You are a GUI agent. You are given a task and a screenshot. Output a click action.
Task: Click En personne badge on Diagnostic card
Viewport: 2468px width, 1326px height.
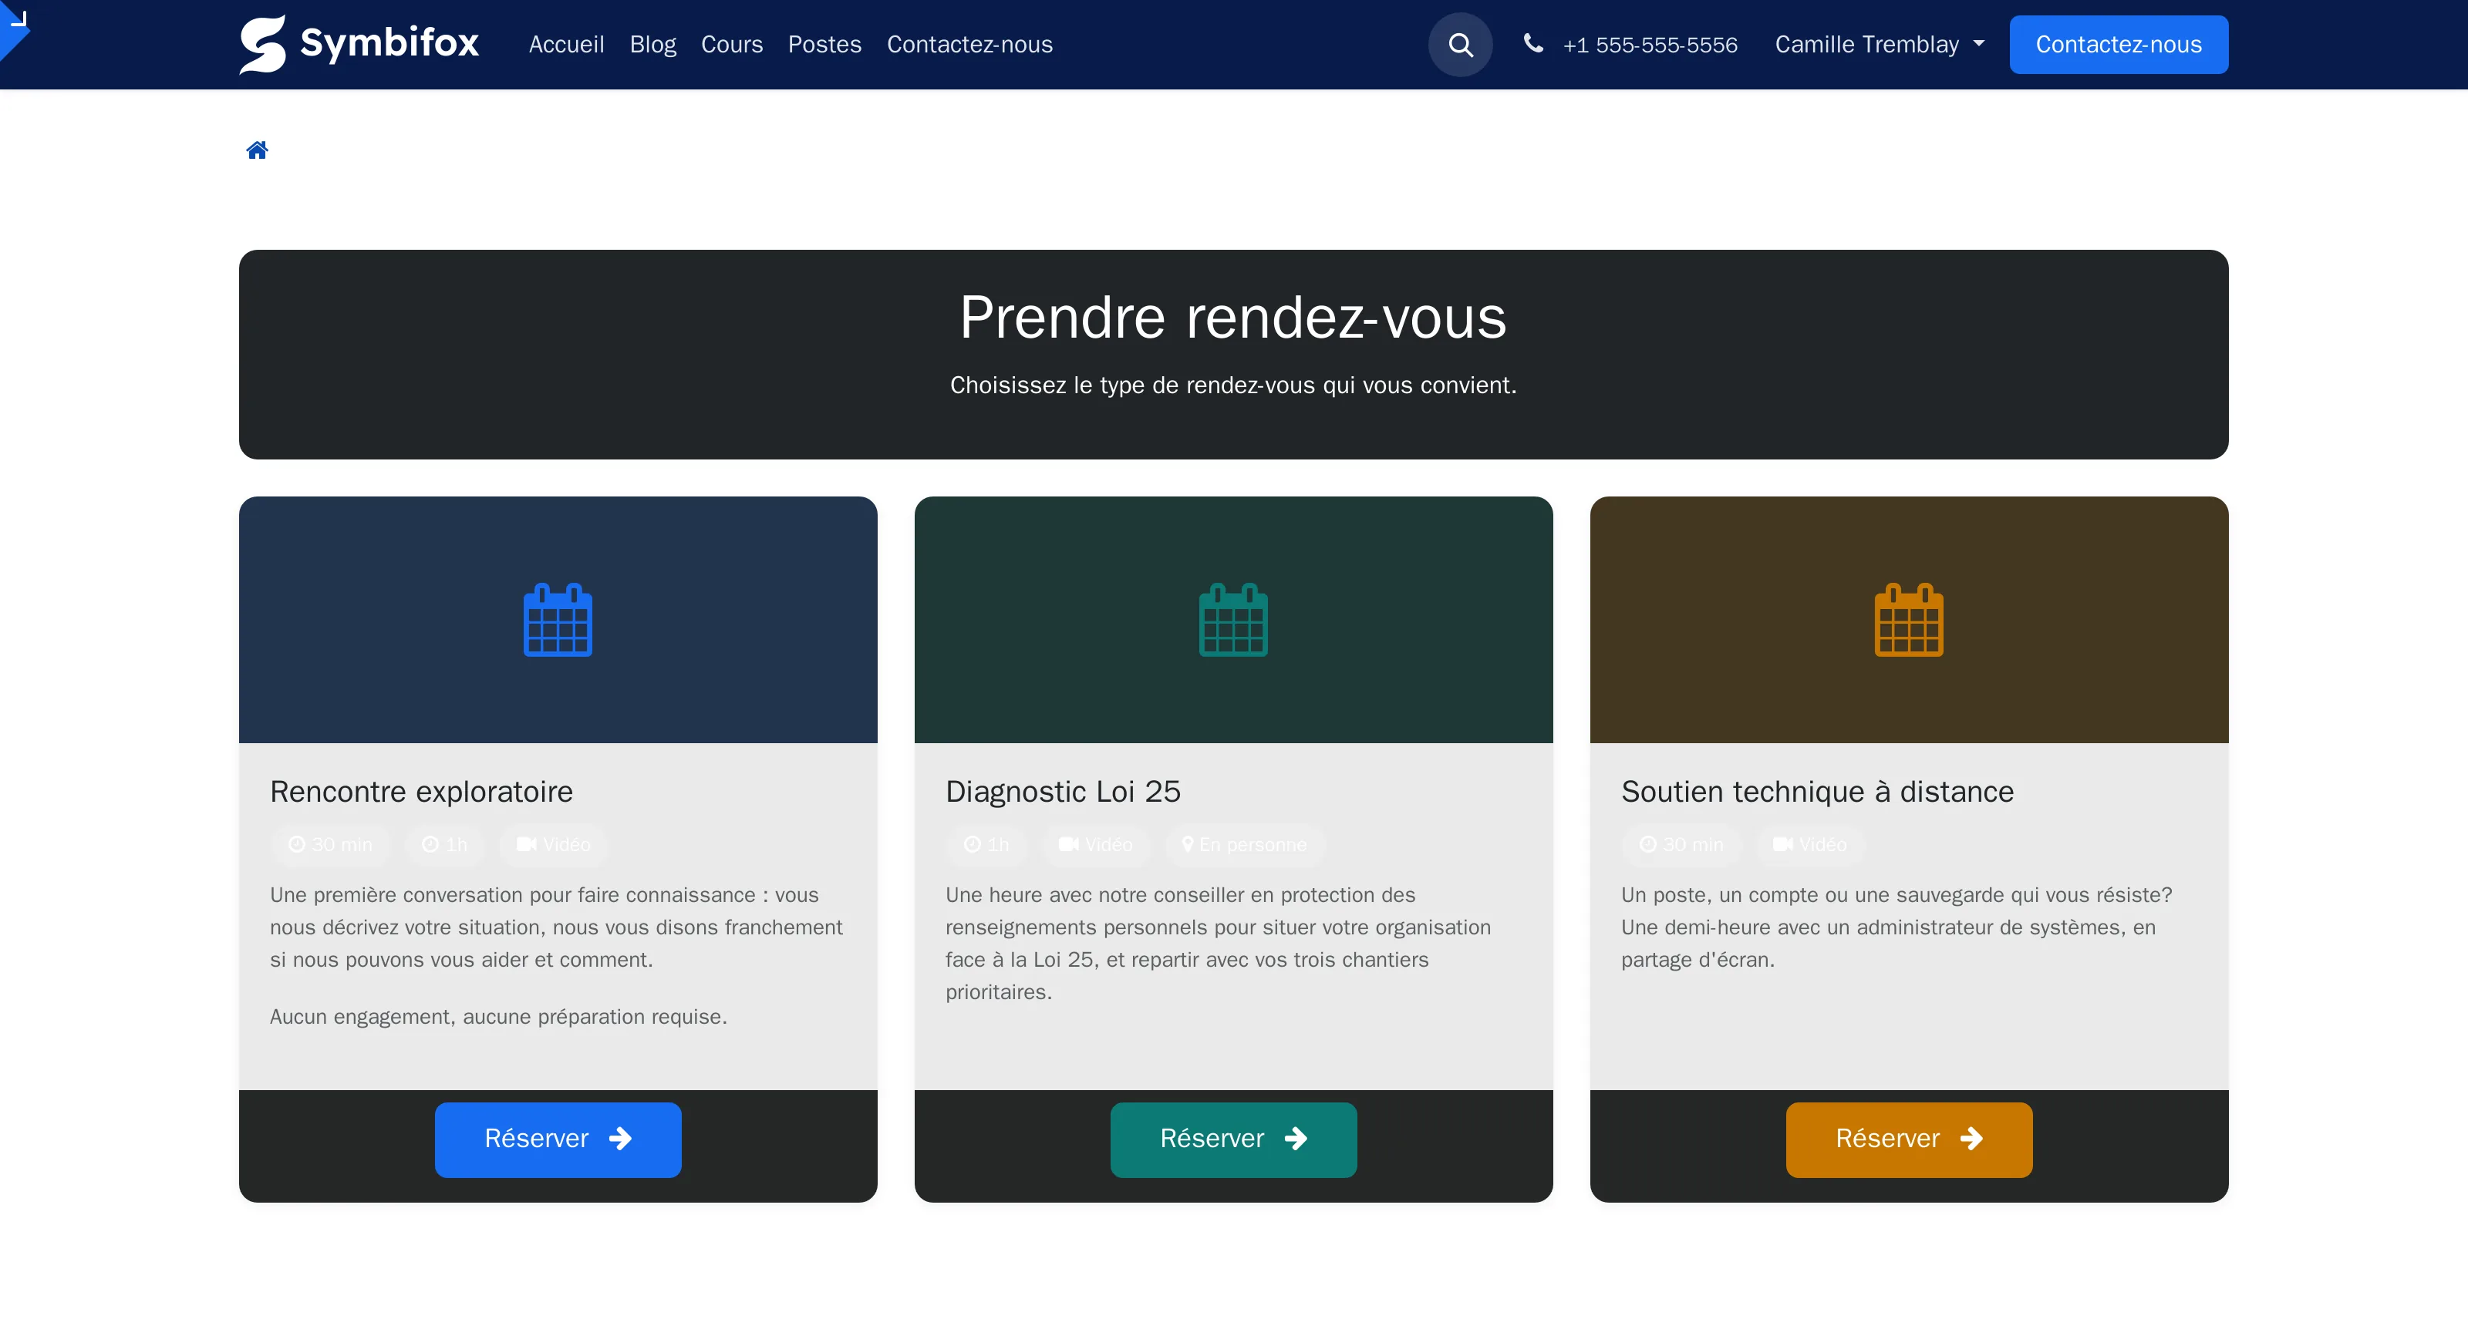(1245, 844)
